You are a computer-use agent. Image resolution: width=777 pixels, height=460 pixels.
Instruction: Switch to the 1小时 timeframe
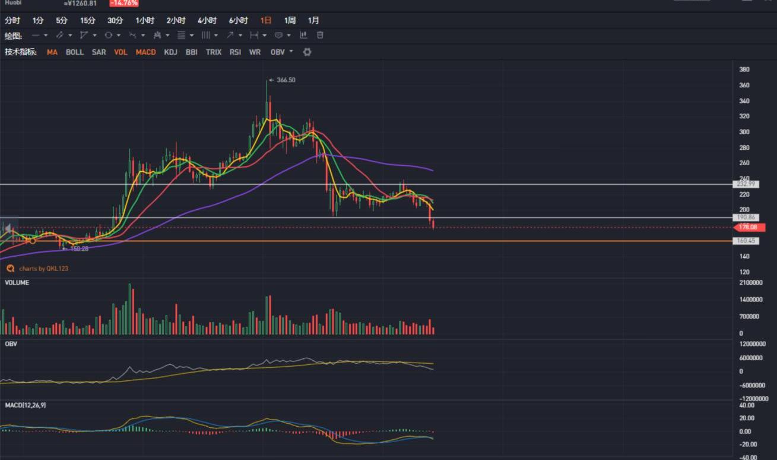tap(145, 20)
